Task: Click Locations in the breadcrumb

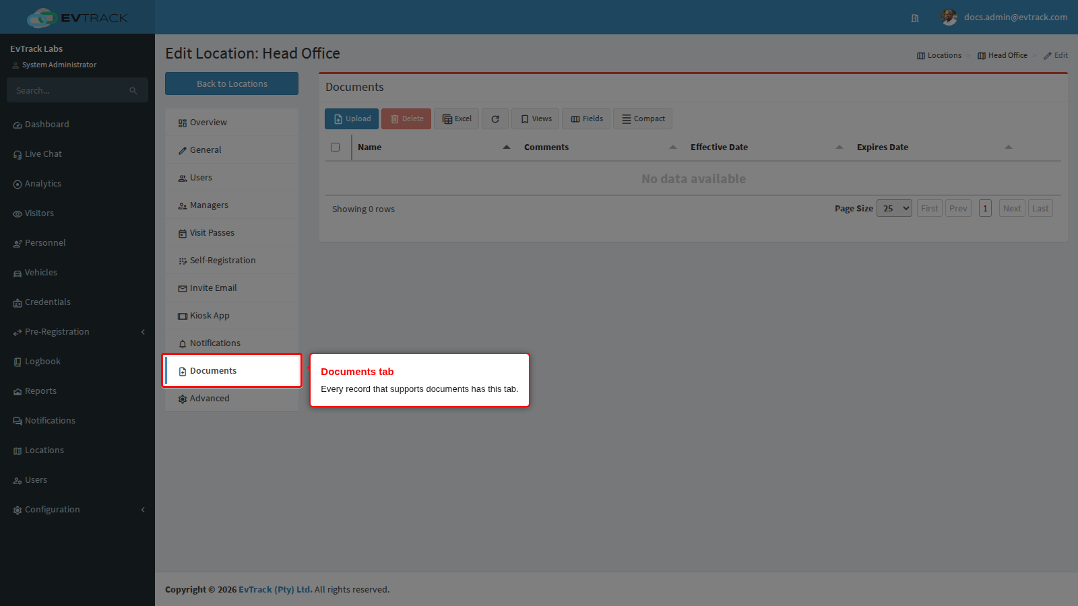Action: [939, 55]
